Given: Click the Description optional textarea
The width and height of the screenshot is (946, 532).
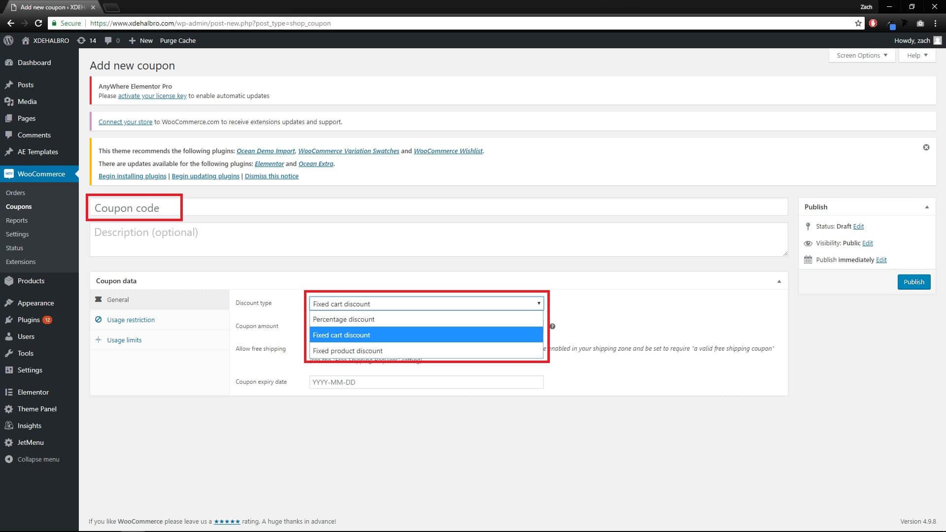Looking at the screenshot, I should click(439, 239).
